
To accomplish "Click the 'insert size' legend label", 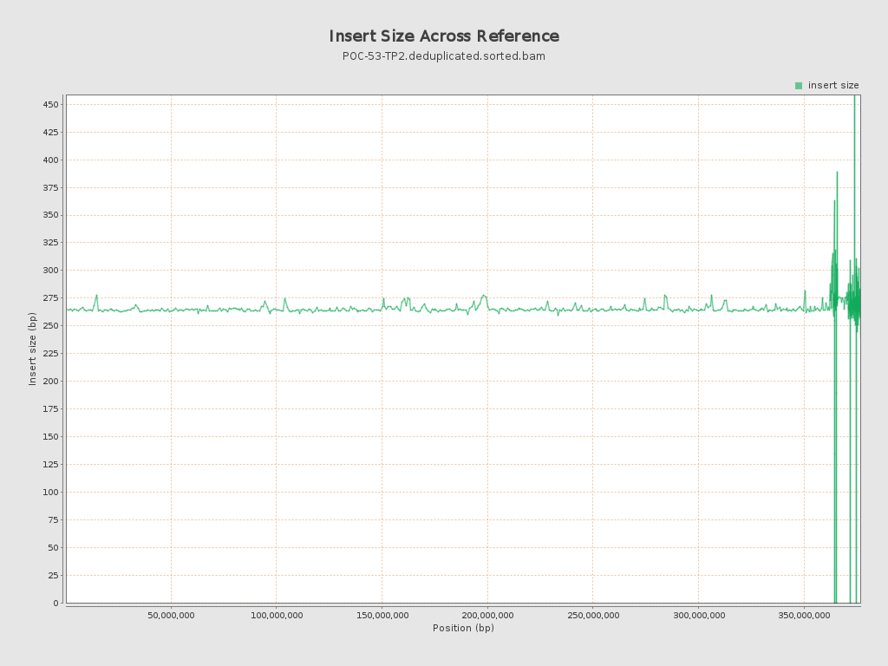I will pyautogui.click(x=833, y=86).
